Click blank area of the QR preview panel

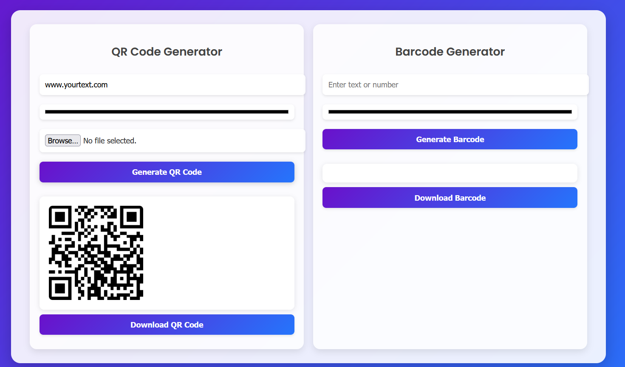coord(219,253)
